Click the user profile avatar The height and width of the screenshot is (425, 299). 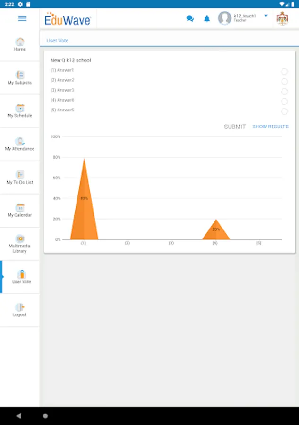(224, 18)
